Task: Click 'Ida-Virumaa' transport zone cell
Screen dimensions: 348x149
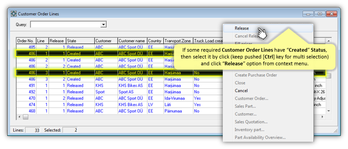Action: (x=178, y=98)
